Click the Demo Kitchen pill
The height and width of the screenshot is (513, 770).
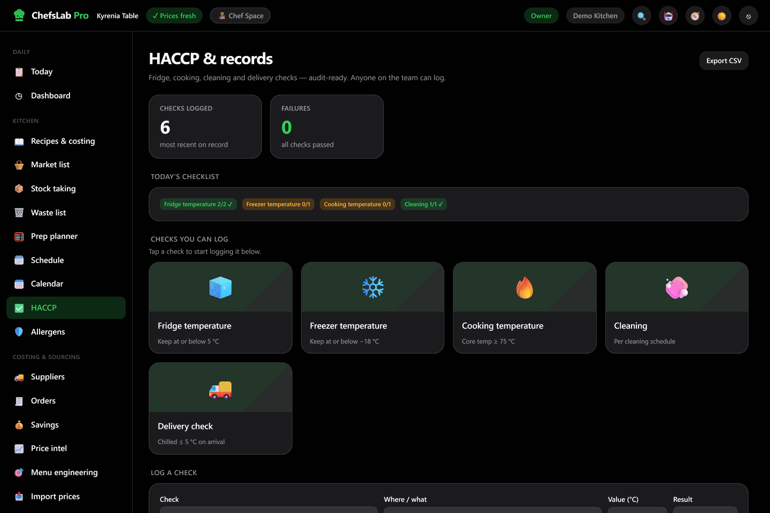(595, 15)
